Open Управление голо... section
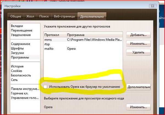 (25, 98)
